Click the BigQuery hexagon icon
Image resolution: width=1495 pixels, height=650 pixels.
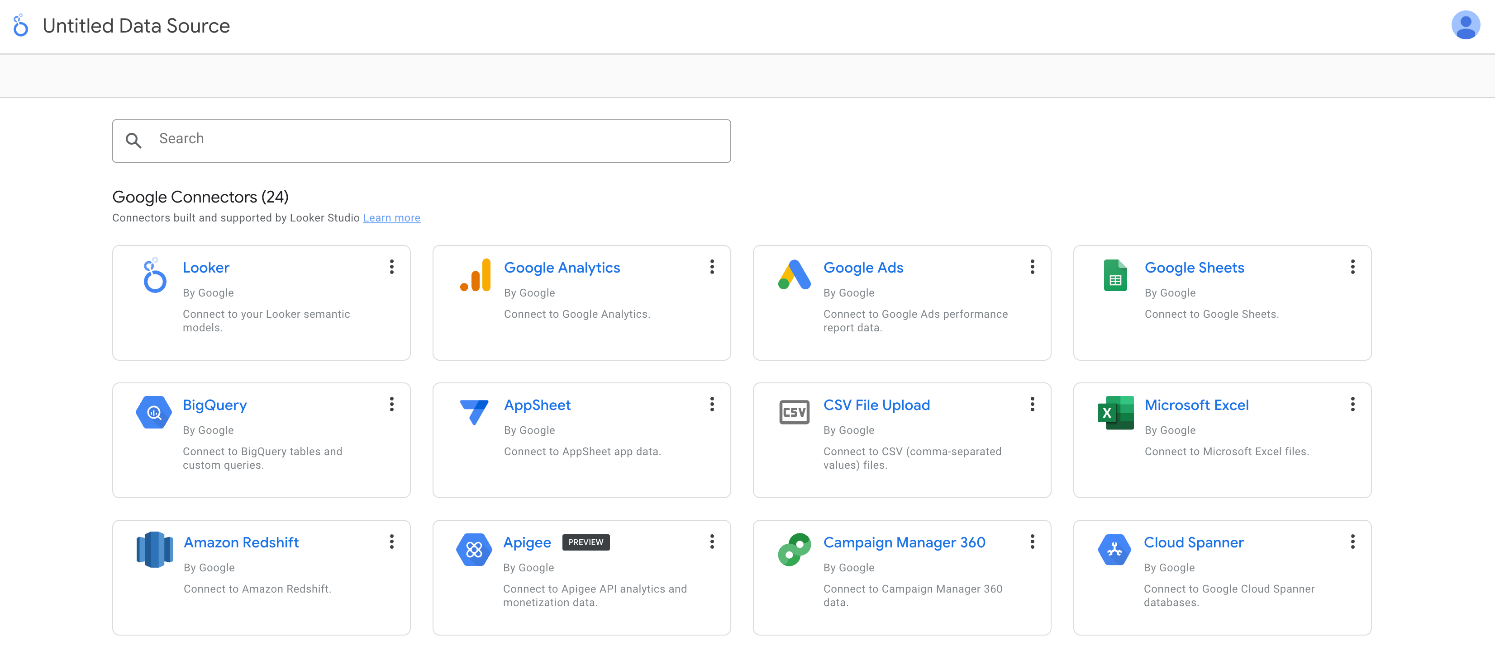pyautogui.click(x=153, y=413)
